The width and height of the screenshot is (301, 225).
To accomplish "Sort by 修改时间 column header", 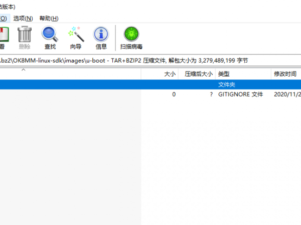I will [x=284, y=74].
